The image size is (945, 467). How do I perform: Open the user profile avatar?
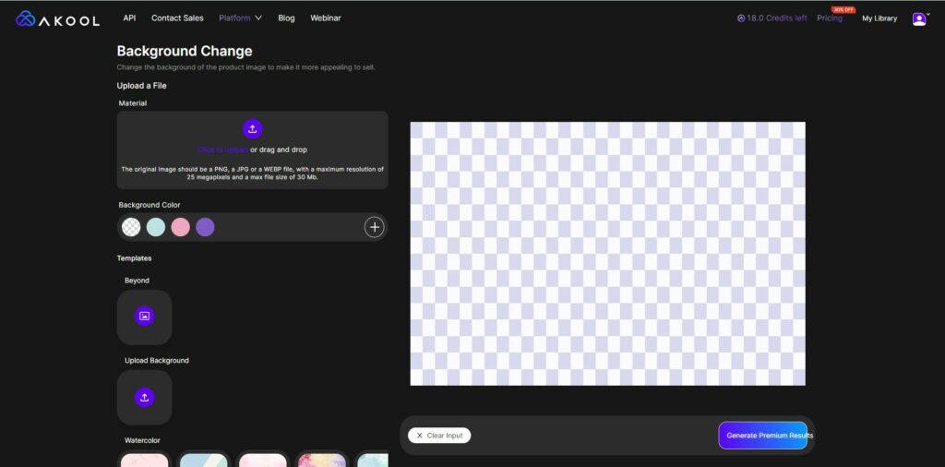[918, 18]
